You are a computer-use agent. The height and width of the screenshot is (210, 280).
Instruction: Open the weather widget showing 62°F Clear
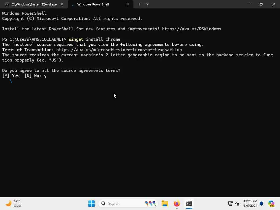13,203
